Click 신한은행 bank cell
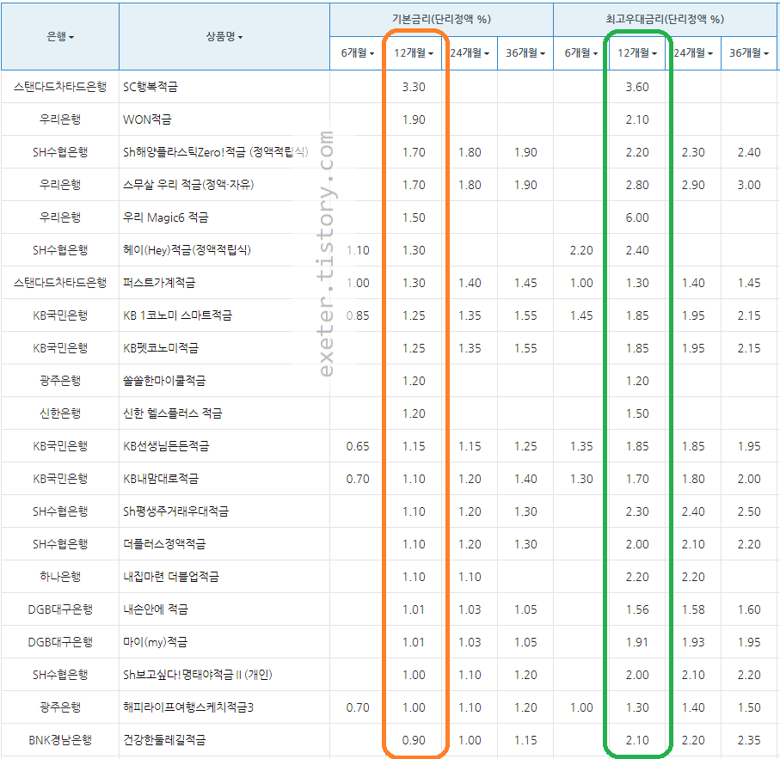Screen dimensions: 780x759 click(60, 413)
